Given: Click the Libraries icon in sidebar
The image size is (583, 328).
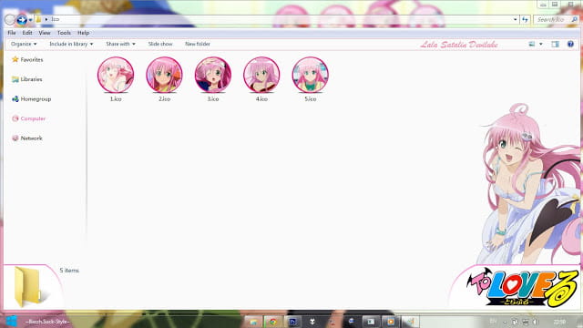Looking at the screenshot, I should point(15,79).
